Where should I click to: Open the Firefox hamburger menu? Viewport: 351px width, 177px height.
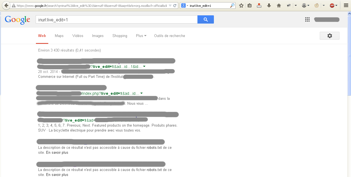(346, 5)
